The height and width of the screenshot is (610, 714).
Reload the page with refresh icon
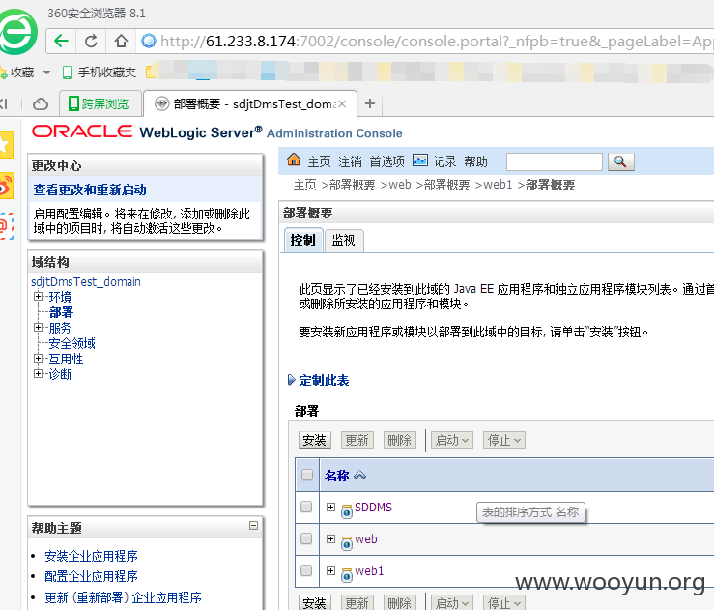[91, 41]
